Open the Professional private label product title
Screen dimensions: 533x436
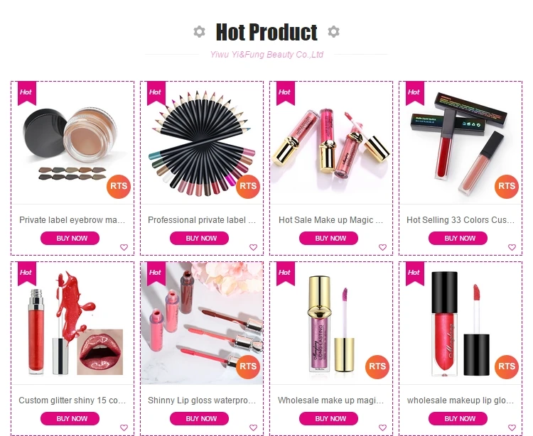click(202, 220)
